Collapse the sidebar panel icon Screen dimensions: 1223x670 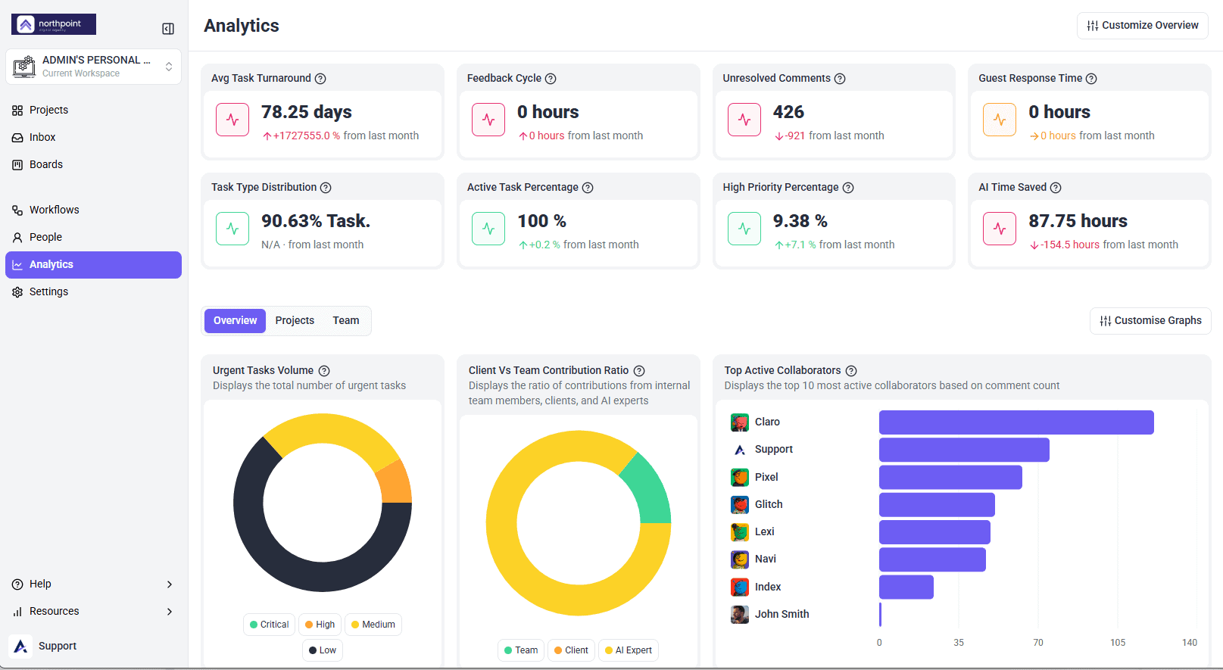[168, 29]
